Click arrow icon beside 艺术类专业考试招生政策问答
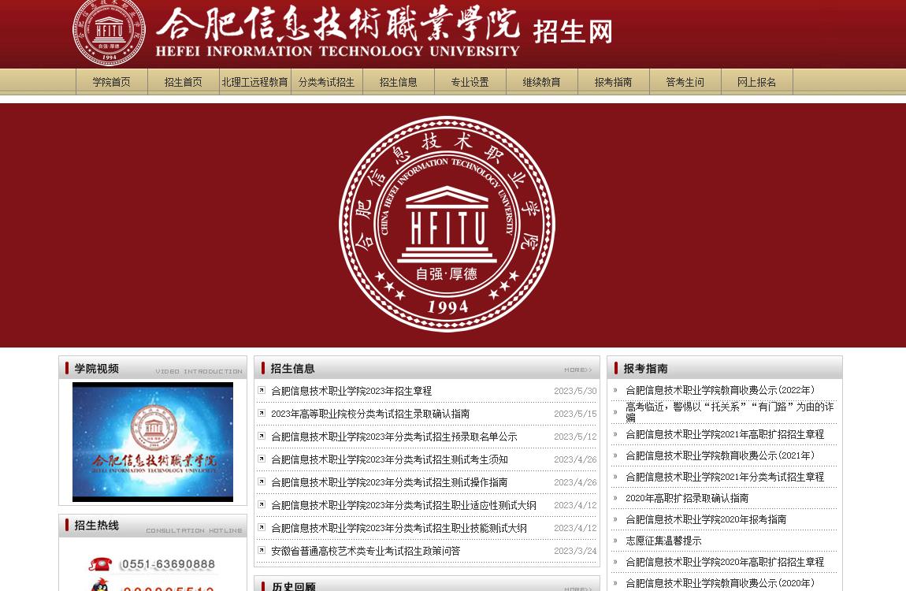Screen dimensions: 906x591 click(x=262, y=550)
